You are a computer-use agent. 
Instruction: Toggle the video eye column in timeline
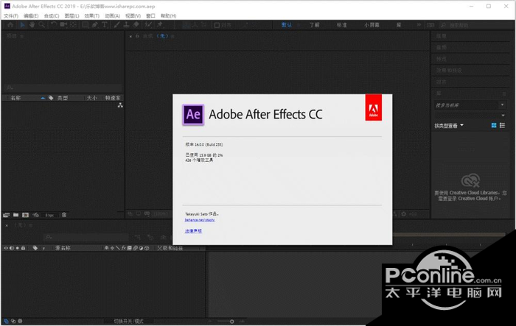(x=6, y=248)
